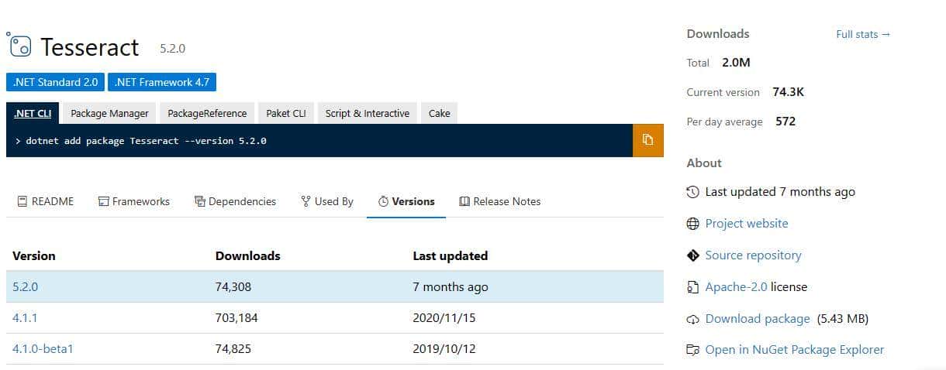The width and height of the screenshot is (946, 370).
Task: Click the Dependencies tab icon
Action: (x=200, y=201)
